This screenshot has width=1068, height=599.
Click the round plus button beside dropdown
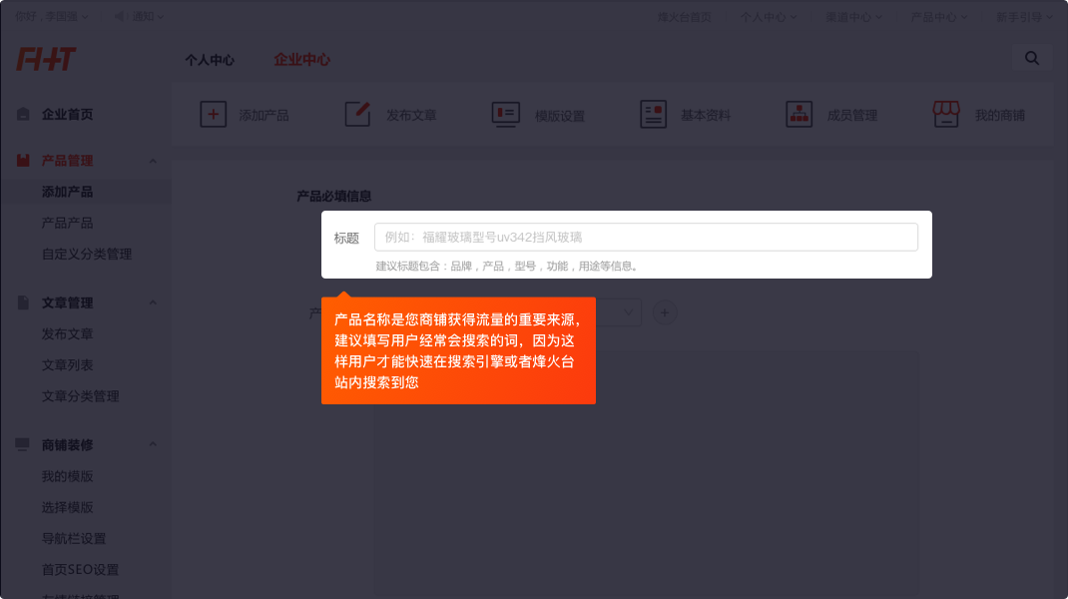pos(665,313)
